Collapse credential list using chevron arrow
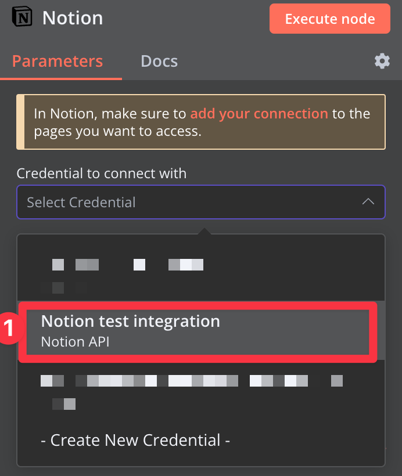 coord(368,202)
